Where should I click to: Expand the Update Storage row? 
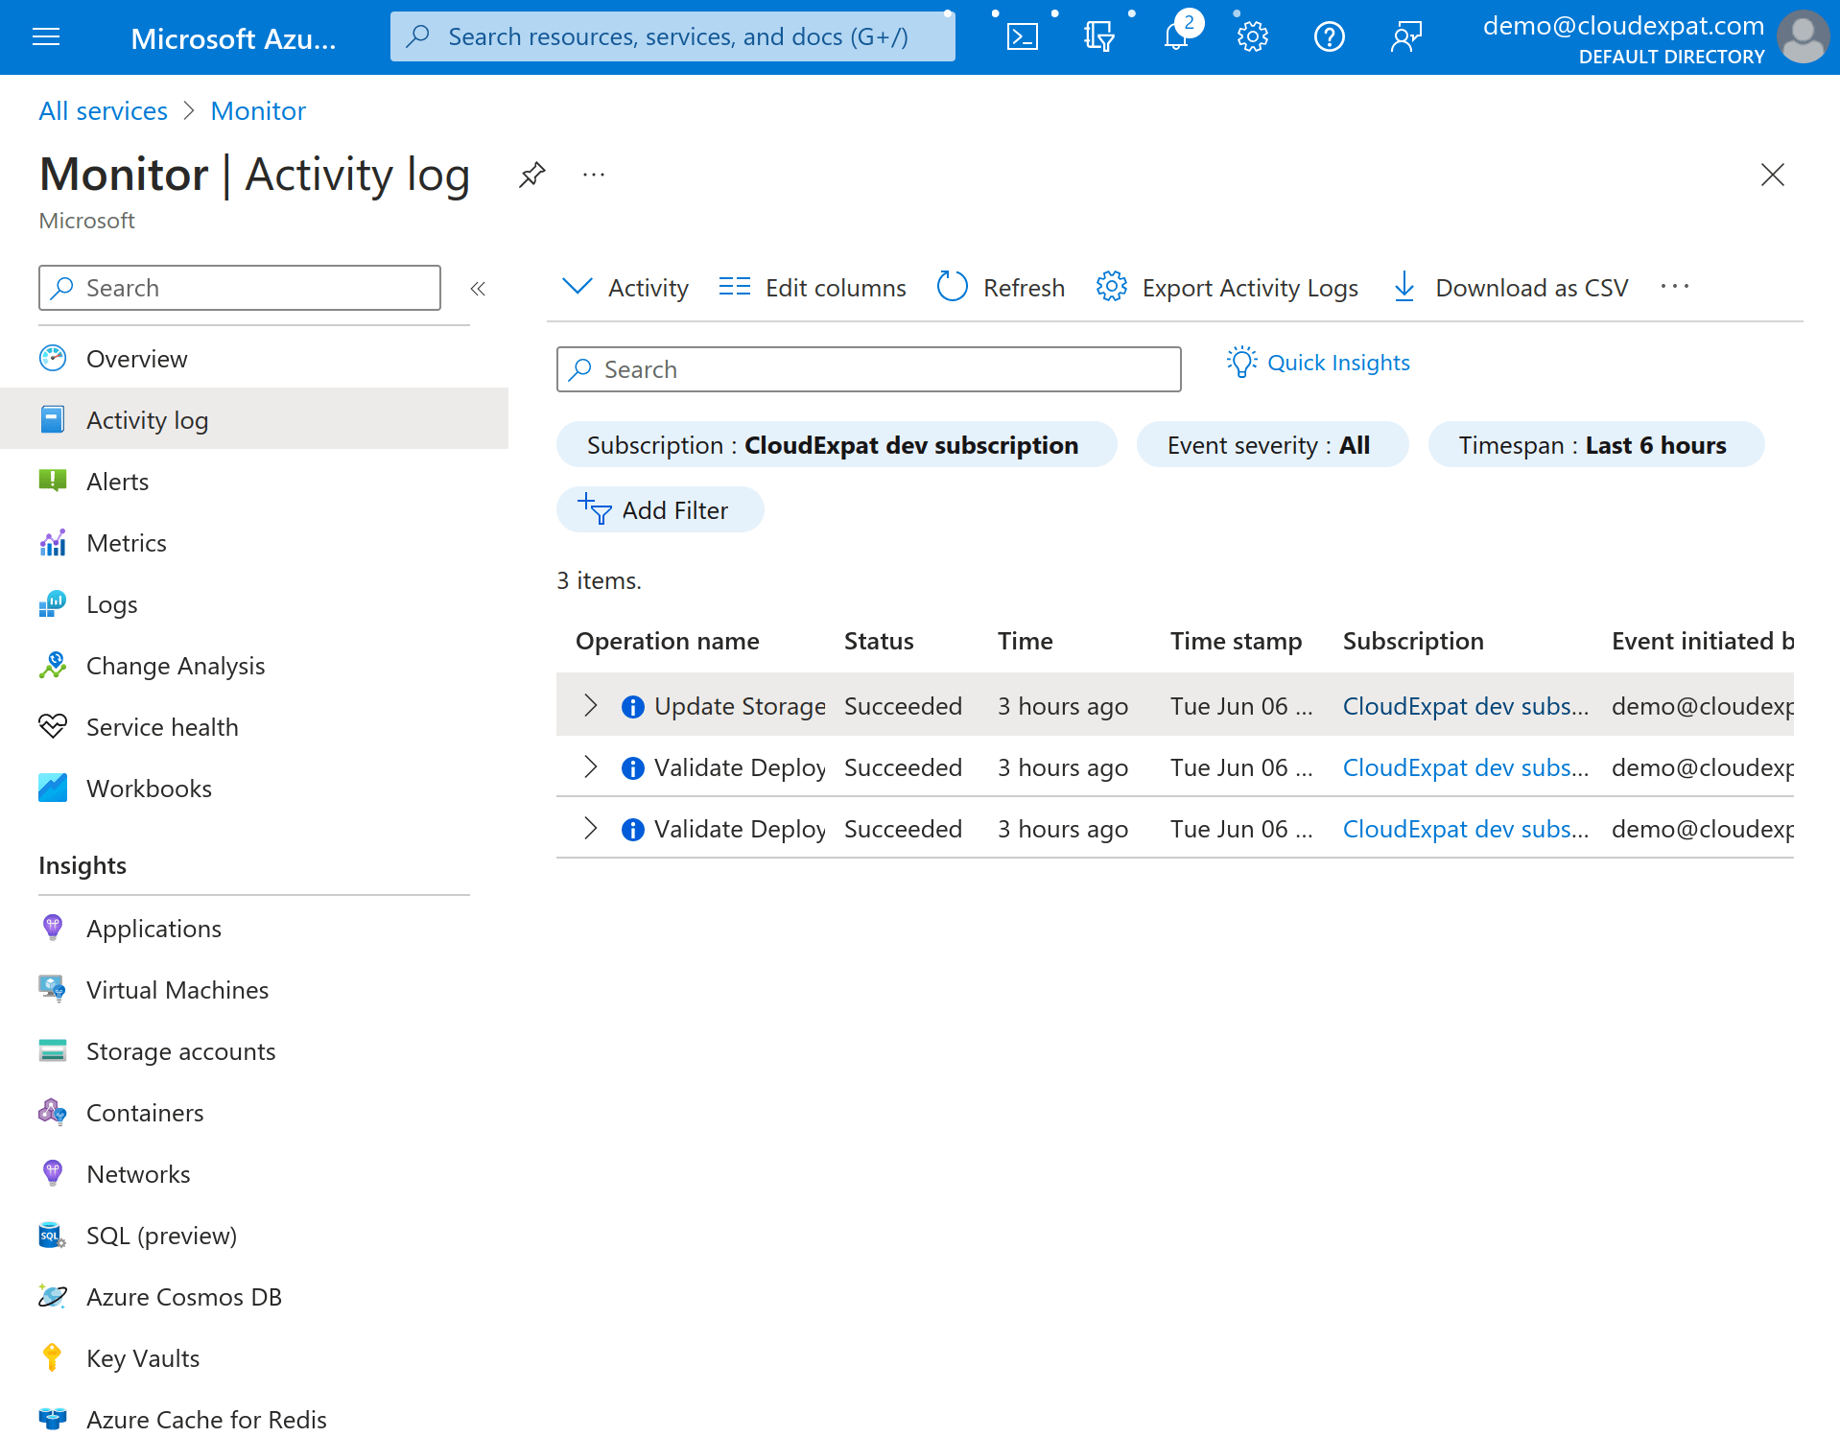[591, 706]
